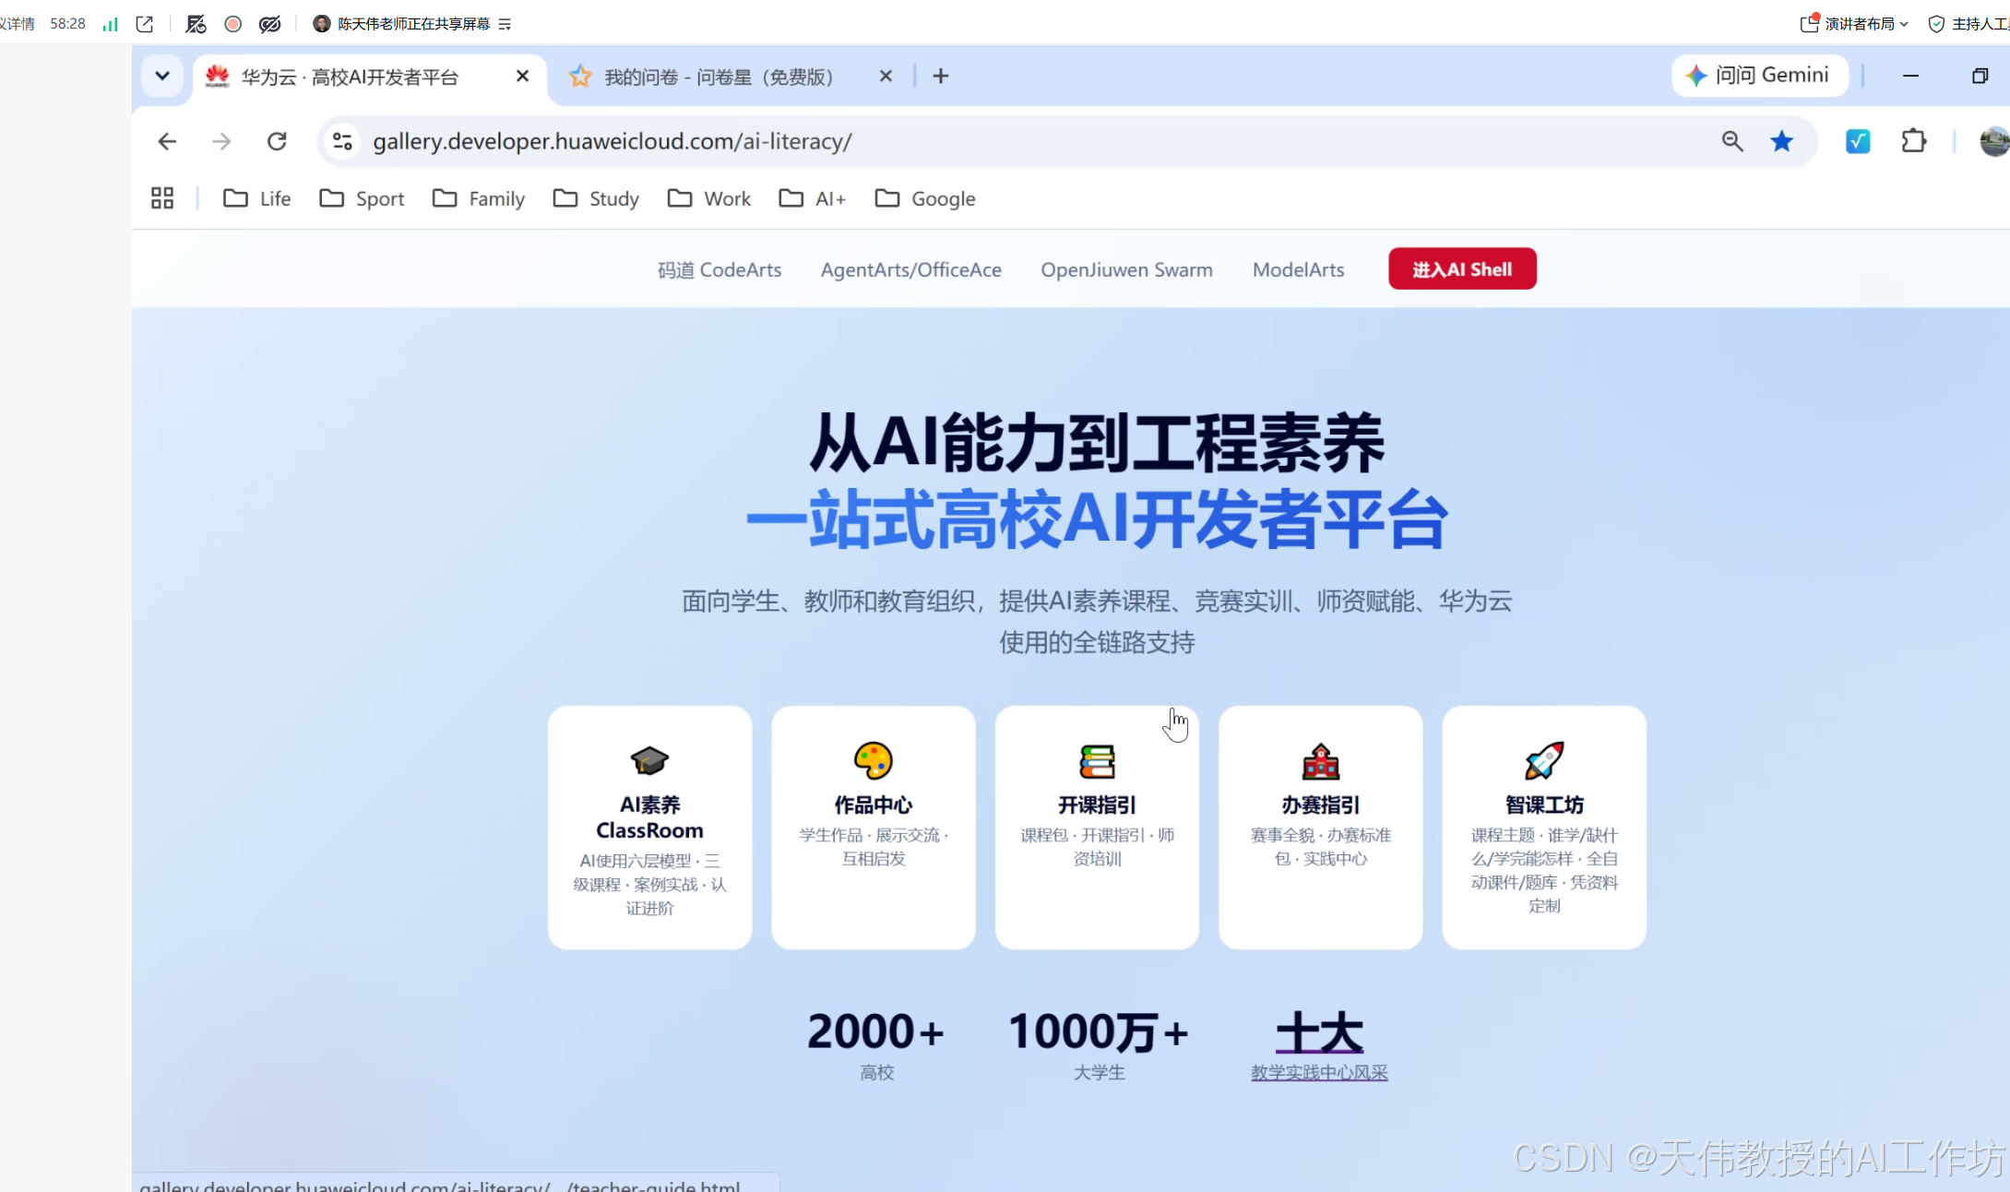The width and height of the screenshot is (2010, 1192).
Task: Click the browser forward arrow
Action: 221,141
